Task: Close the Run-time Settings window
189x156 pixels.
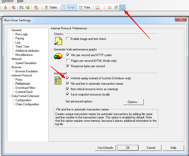Action: coord(181,19)
